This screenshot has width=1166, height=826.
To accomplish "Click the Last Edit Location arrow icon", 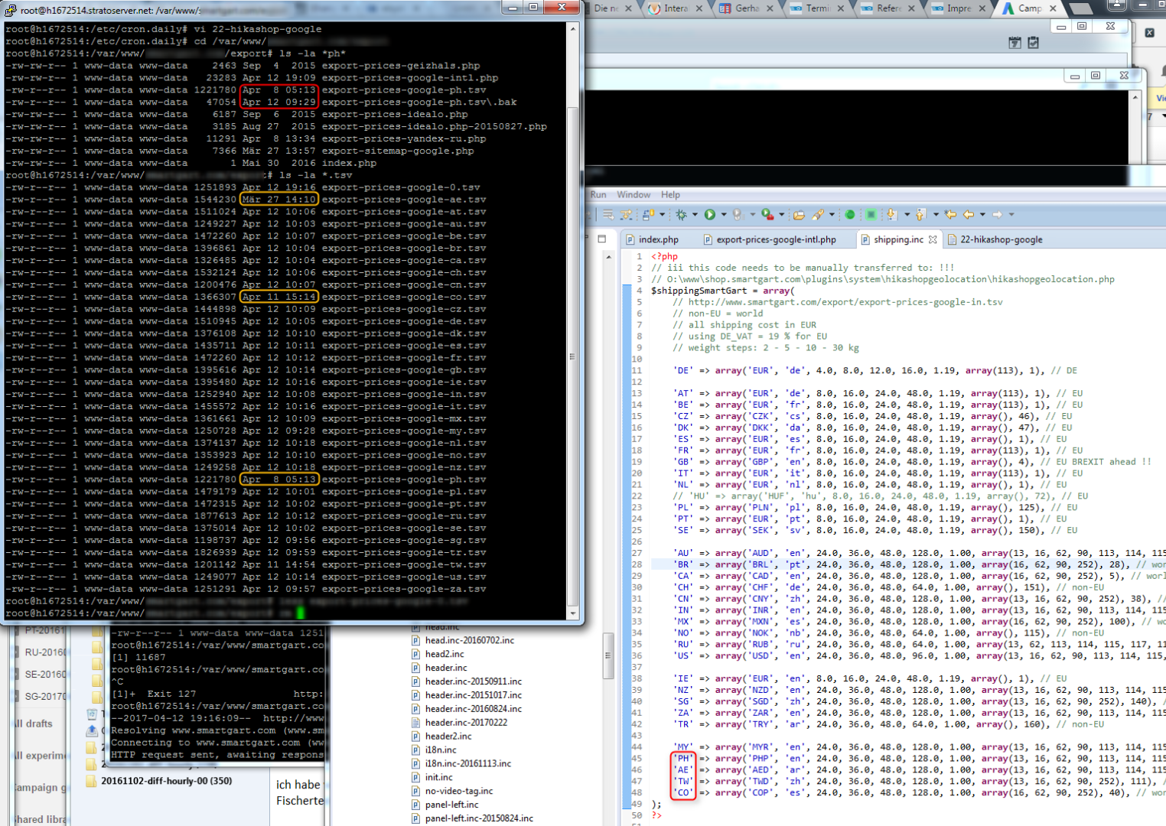I will (x=950, y=215).
